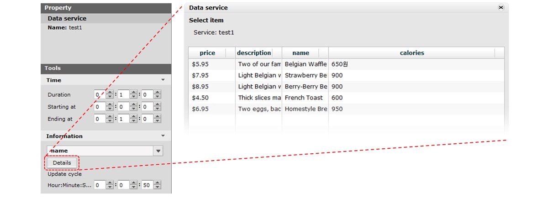Click the Update cycle seconds spinner arrows
Viewport: 548px width, 219px height.
pos(157,185)
